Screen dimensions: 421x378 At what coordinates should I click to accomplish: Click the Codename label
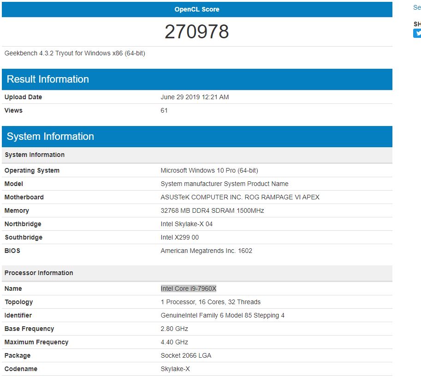[21, 369]
